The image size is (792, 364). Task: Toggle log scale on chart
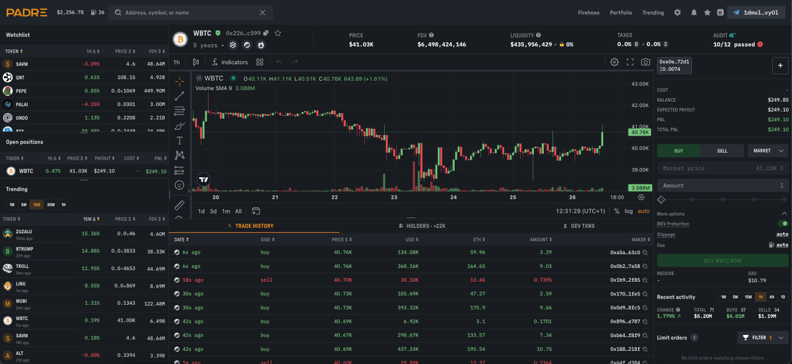(x=629, y=211)
